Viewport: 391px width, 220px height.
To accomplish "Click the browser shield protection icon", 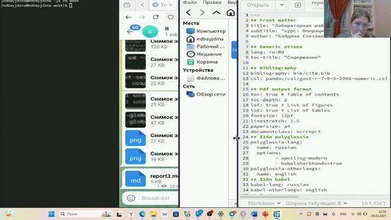I will [170, 17].
